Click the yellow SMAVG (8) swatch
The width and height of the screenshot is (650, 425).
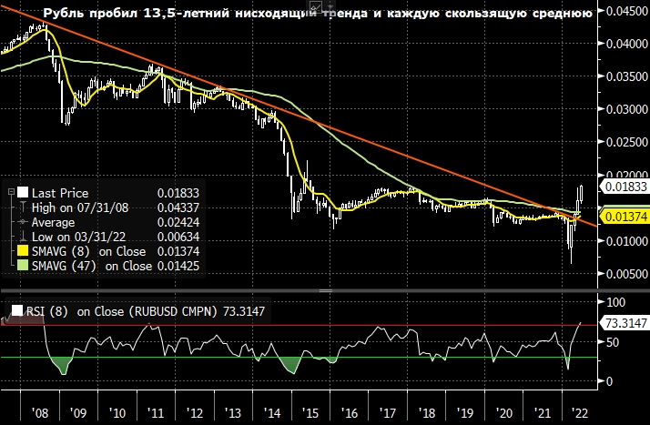[23, 250]
